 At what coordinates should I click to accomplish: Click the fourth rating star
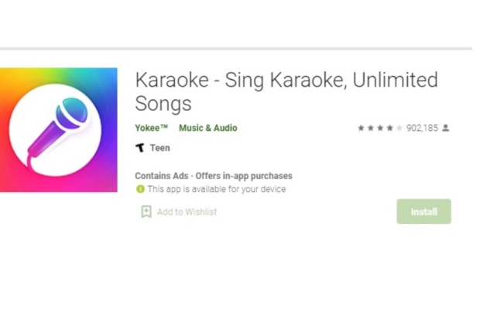click(x=389, y=128)
